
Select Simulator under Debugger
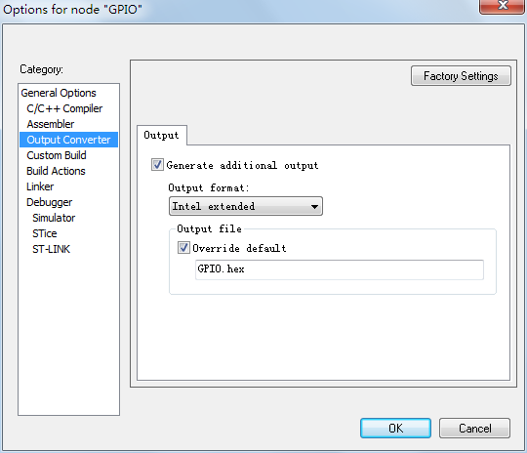pos(54,218)
